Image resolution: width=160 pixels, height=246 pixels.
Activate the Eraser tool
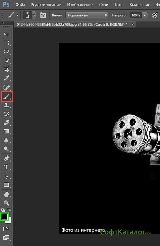click(x=6, y=123)
